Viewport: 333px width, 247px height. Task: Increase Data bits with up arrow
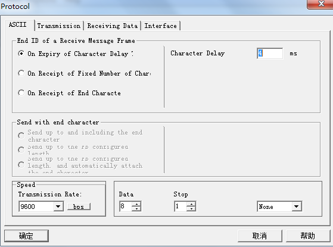point(136,204)
